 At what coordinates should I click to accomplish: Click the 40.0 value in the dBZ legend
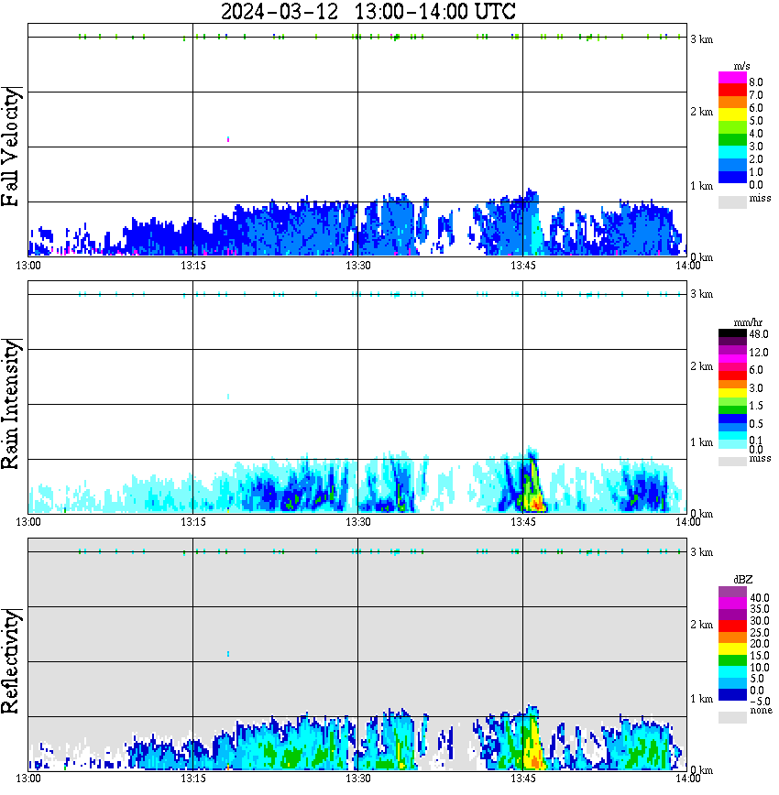point(759,598)
